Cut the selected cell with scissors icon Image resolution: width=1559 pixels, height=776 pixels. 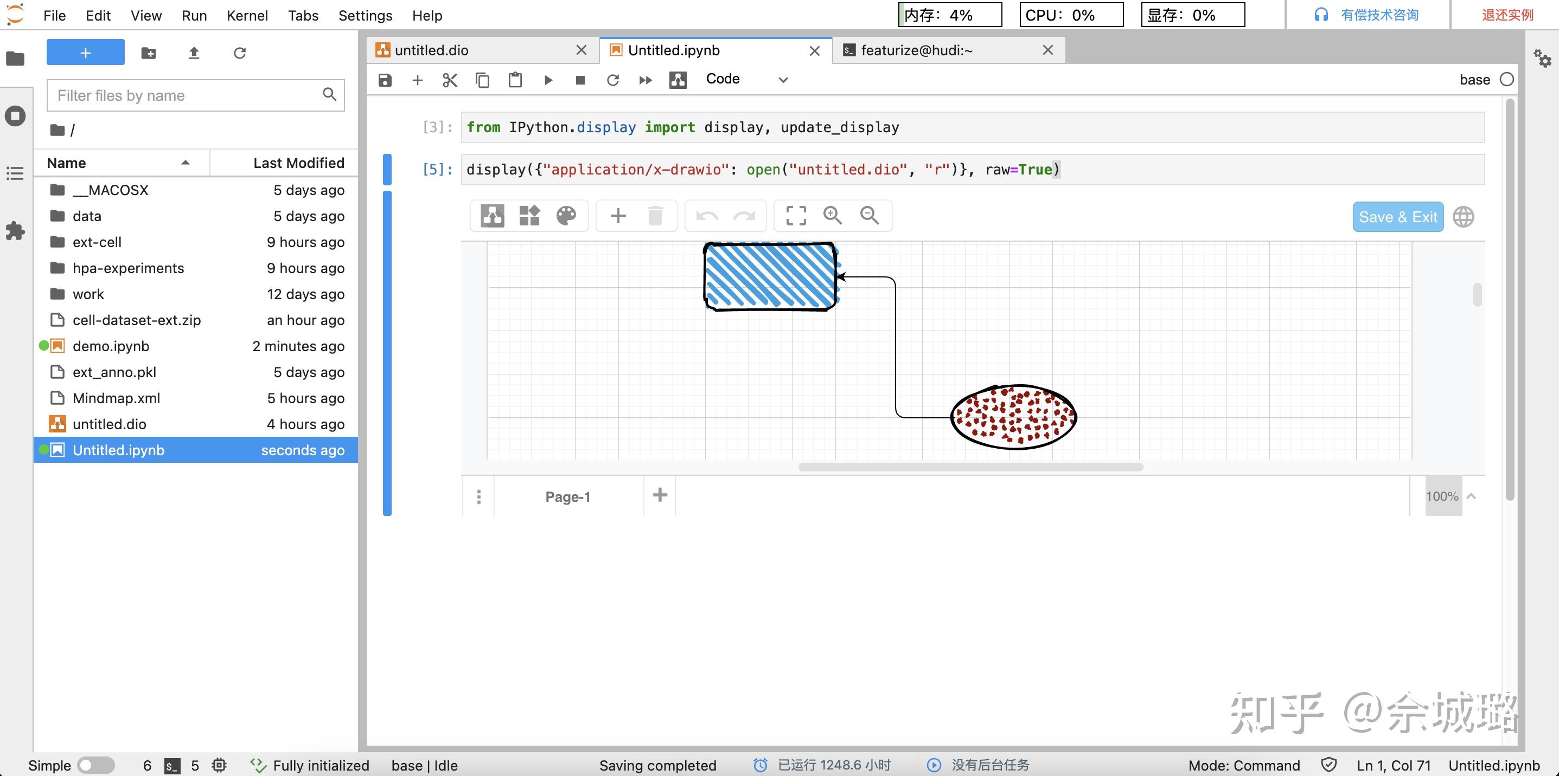pos(450,80)
